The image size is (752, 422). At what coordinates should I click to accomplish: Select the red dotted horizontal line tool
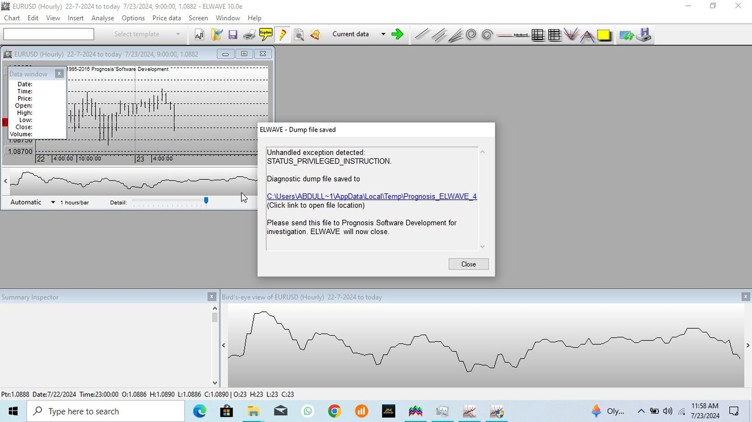tap(504, 35)
